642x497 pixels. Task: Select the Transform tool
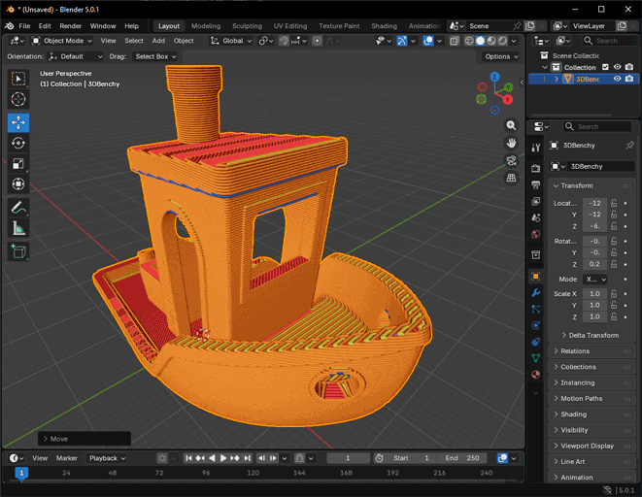tap(18, 184)
